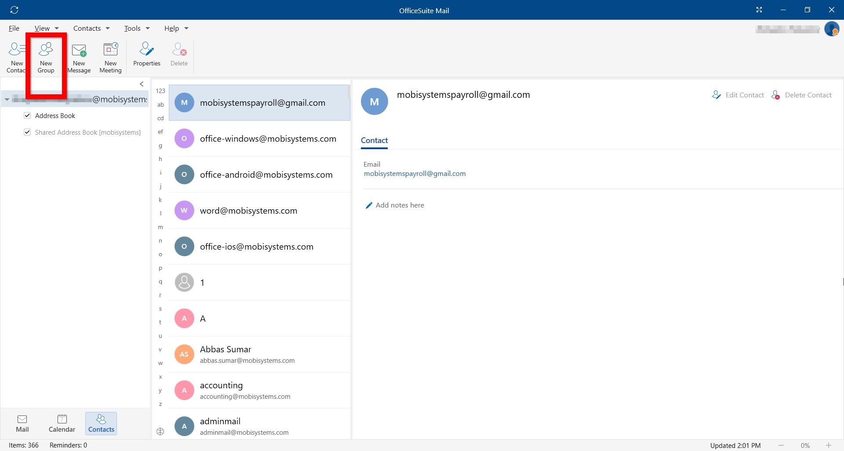The image size is (844, 451).
Task: Click the avatar of office-ios@mobisystems.com
Action: pyautogui.click(x=184, y=247)
